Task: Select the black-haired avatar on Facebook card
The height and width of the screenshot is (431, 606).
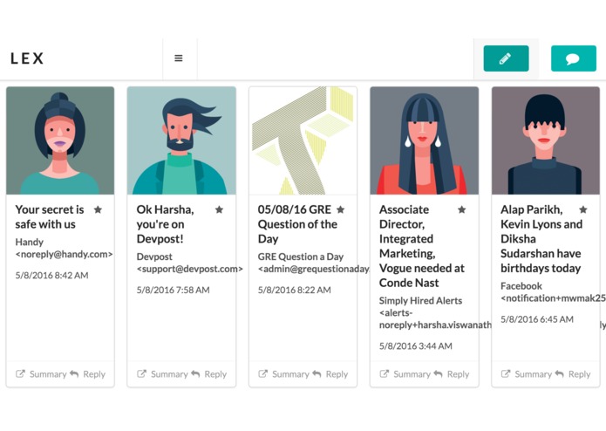Action: pos(546,140)
